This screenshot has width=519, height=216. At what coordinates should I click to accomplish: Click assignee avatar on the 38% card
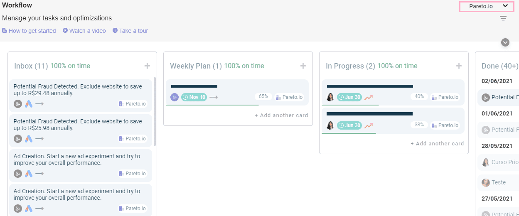tap(330, 125)
